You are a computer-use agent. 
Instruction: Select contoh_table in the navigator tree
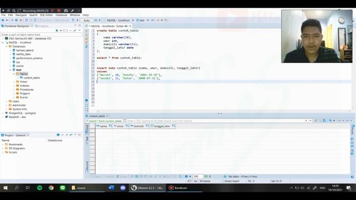(31, 78)
